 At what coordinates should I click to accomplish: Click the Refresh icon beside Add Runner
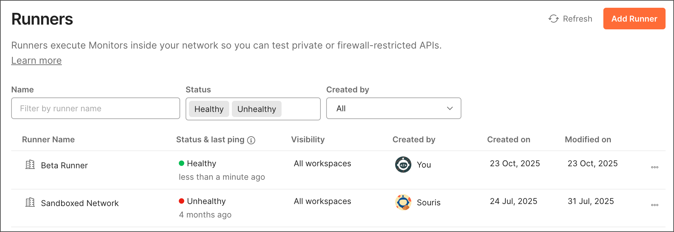[x=553, y=19]
